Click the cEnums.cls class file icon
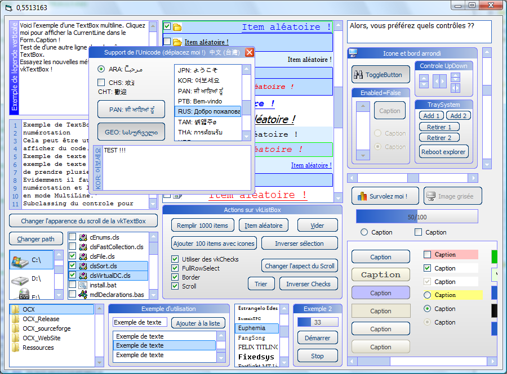Viewport: 507px width, 374px height. tap(83, 237)
